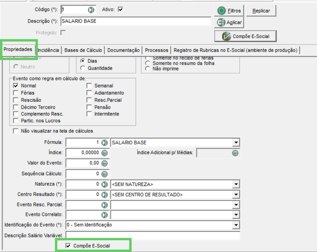Viewport: 317px width, 252px height.
Task: Enable the Resc.Parcial checkbox
Action: 89,100
